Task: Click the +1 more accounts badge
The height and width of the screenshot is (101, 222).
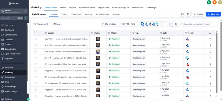Action: point(162,24)
